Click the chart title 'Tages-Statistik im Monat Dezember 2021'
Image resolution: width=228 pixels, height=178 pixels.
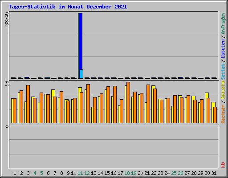point(68,7)
